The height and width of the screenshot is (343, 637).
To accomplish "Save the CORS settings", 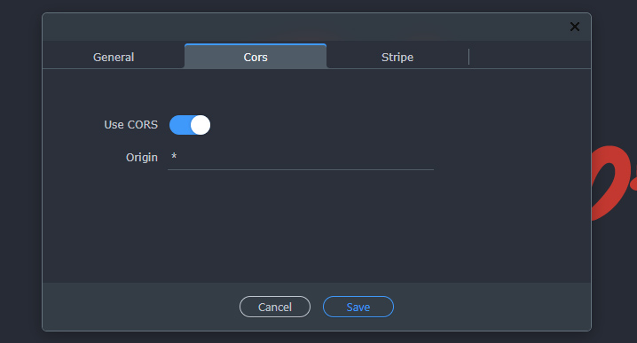I will 358,307.
